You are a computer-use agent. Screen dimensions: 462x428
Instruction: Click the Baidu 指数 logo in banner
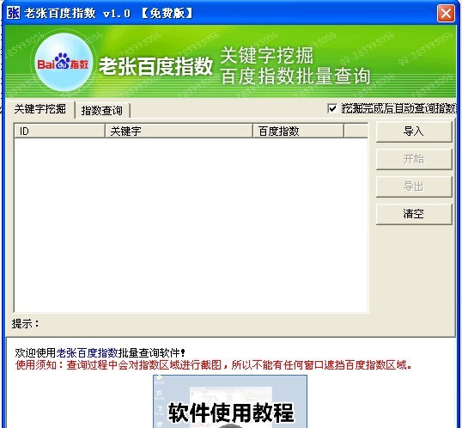(63, 63)
